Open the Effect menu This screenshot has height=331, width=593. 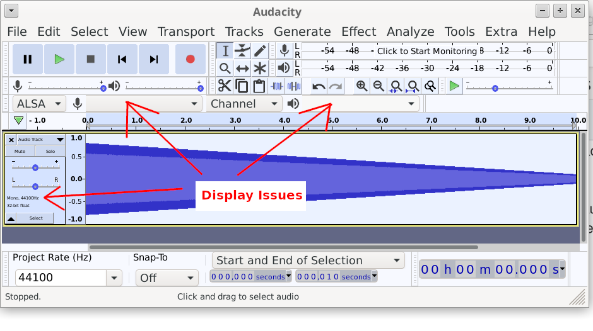point(359,31)
